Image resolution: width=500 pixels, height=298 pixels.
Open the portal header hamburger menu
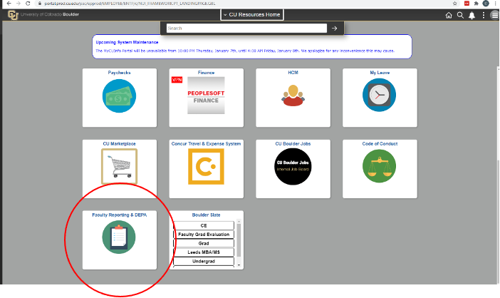[494, 15]
